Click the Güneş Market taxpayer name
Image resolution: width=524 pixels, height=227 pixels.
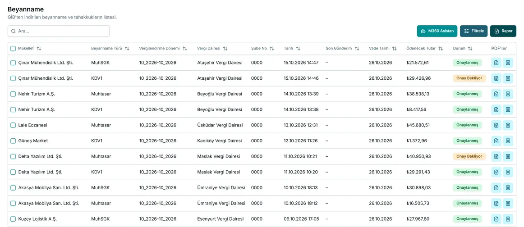(33, 141)
